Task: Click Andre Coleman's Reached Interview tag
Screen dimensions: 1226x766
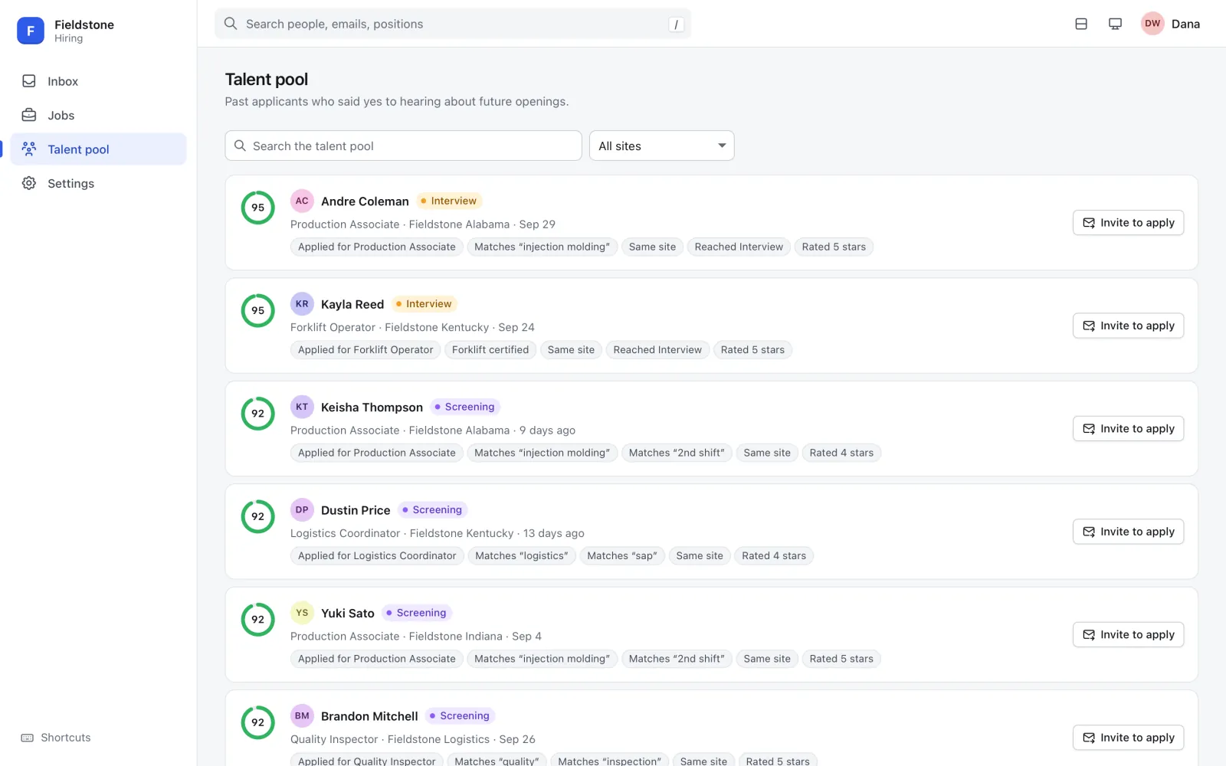Action: 739,247
